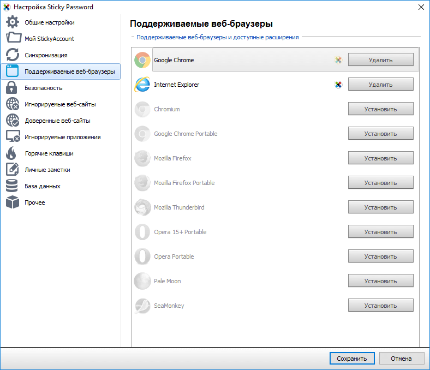Open the Database stack icon
The image size is (430, 370).
(13, 186)
